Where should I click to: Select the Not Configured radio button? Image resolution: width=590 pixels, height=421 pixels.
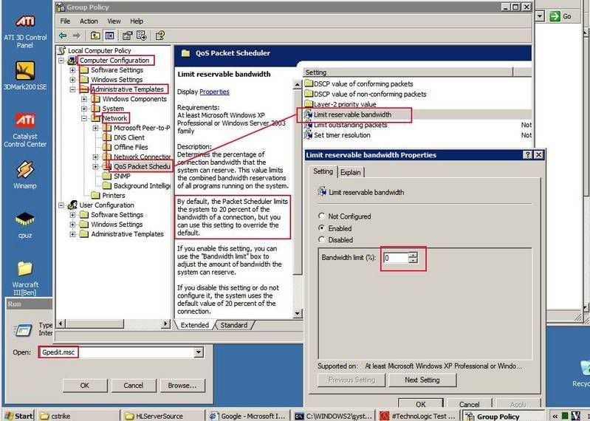point(321,216)
